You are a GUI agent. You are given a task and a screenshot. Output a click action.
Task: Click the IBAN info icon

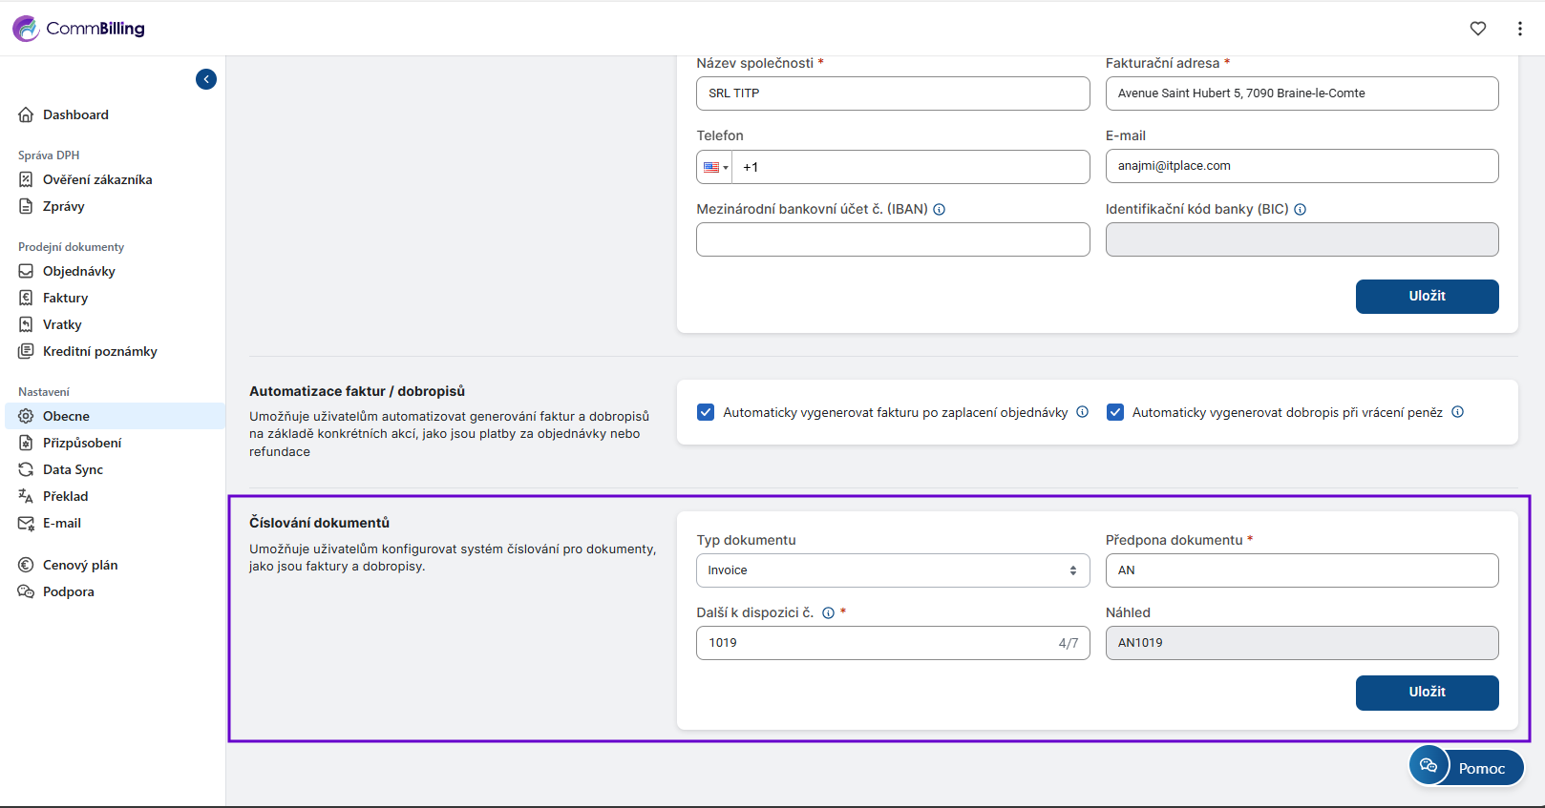(x=940, y=210)
